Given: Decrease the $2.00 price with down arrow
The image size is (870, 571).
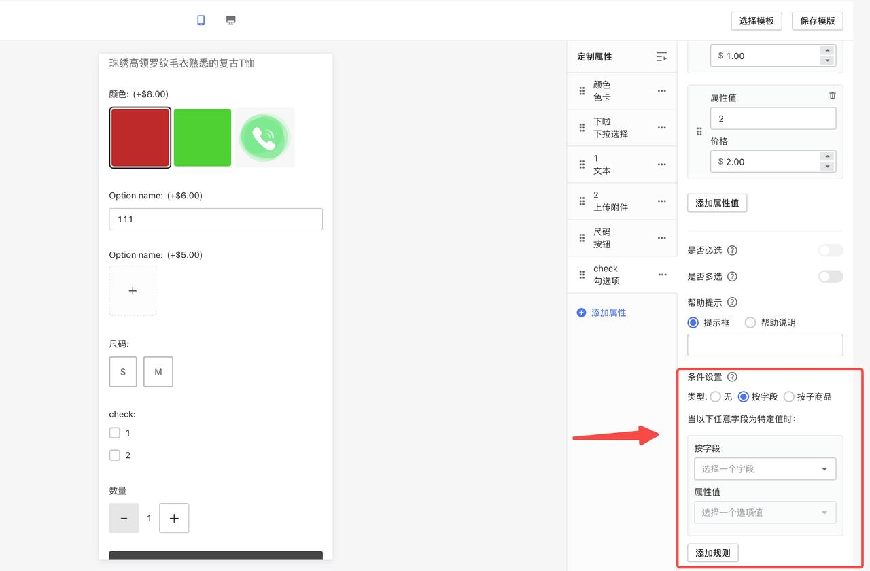Looking at the screenshot, I should 827,167.
